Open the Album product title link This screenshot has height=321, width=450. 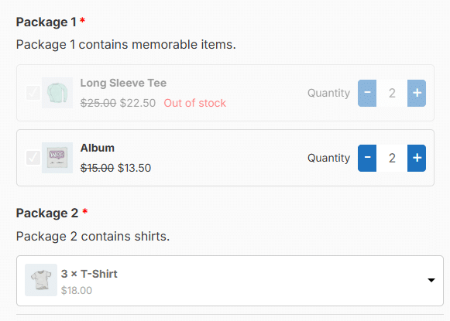(x=98, y=148)
